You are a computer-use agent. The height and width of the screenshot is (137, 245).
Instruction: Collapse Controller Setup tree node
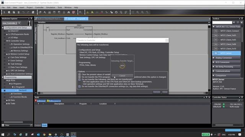point(7,41)
